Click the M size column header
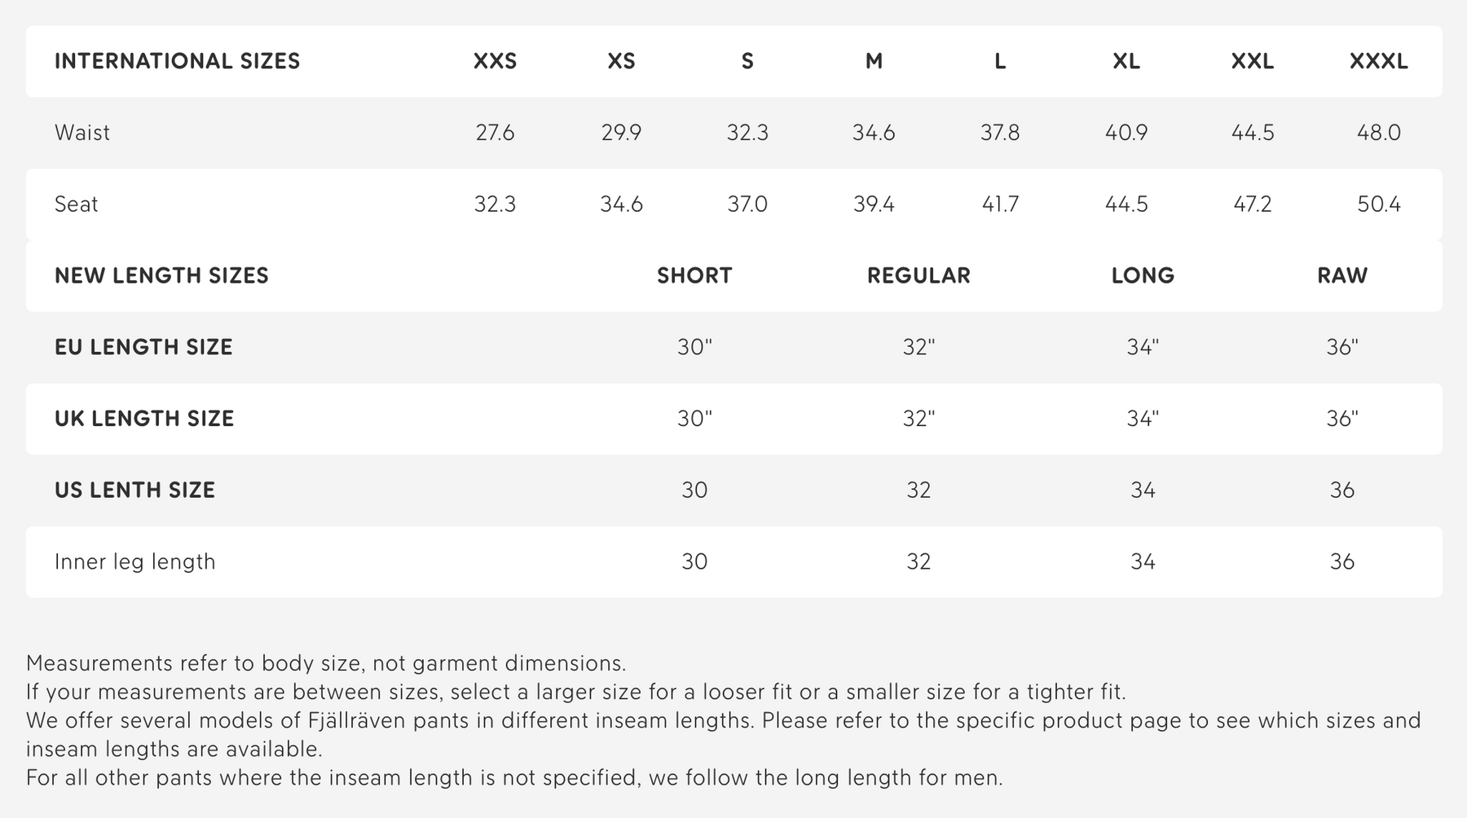The image size is (1467, 818). (874, 61)
